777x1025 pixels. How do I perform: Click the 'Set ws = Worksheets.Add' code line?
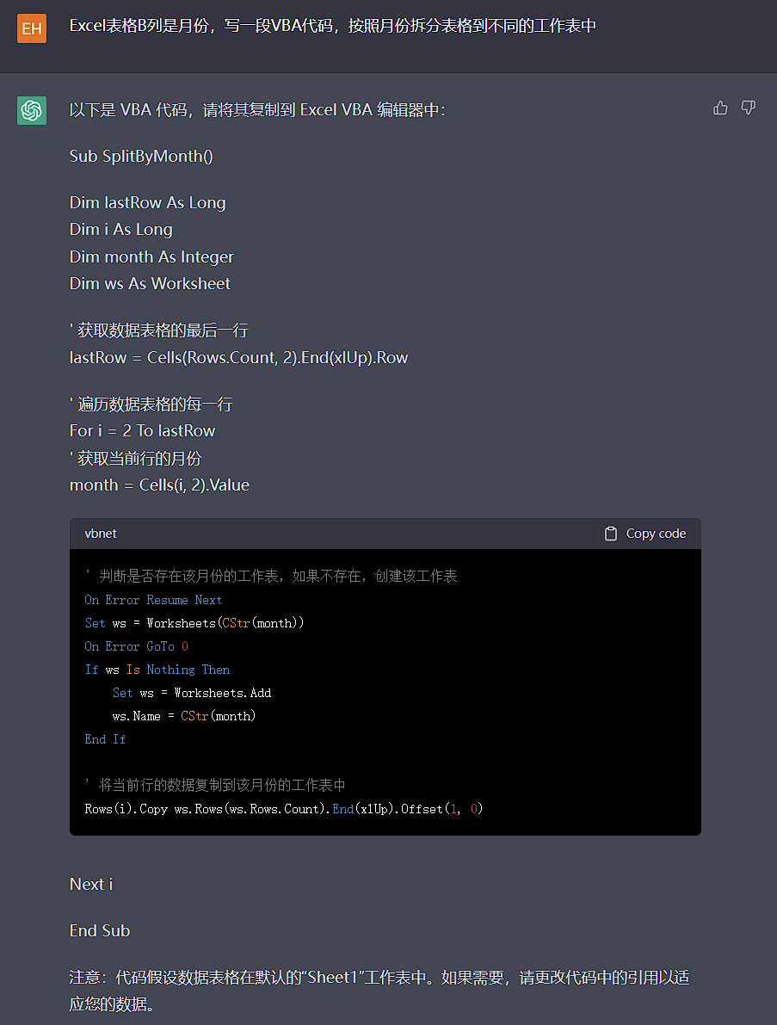click(192, 693)
